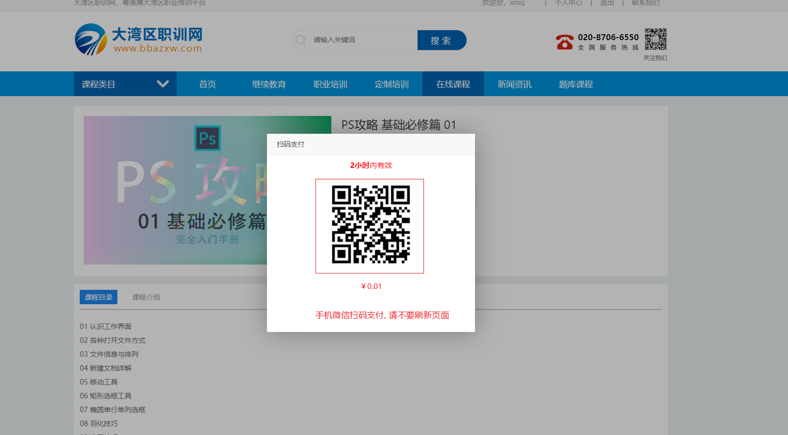Switch to the 课程介绍 tab
The height and width of the screenshot is (435, 788).
pyautogui.click(x=146, y=297)
